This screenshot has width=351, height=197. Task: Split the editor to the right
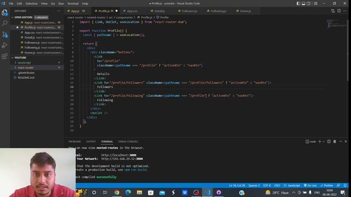click(339, 11)
